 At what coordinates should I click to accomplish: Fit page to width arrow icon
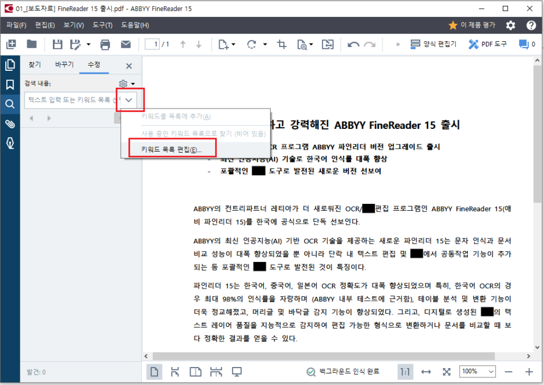click(x=426, y=372)
